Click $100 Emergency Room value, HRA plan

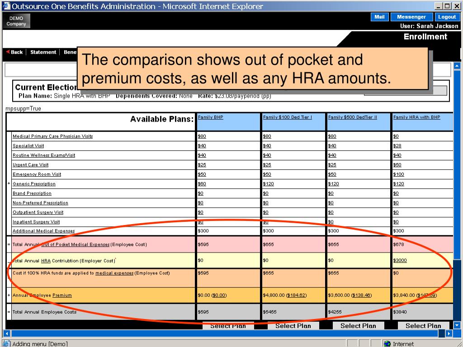[398, 174]
